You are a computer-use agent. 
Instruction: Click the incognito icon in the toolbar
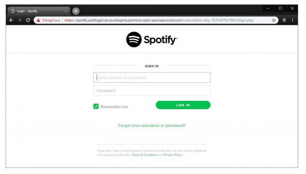click(x=284, y=20)
